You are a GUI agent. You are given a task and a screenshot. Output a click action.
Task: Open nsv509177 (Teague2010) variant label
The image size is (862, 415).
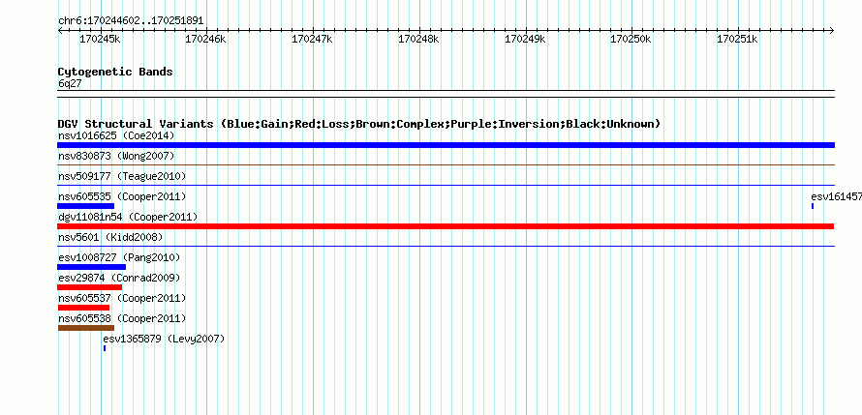pyautogui.click(x=122, y=176)
